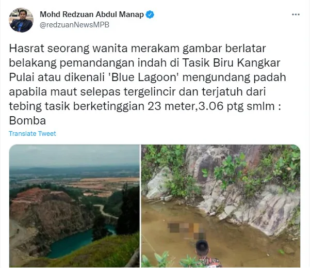
Task: Click the tweet's first line starting with 'Hasrat'
Action: pos(137,49)
